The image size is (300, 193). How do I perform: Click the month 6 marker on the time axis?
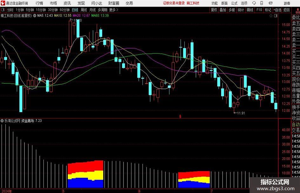pyautogui.click(x=139, y=191)
